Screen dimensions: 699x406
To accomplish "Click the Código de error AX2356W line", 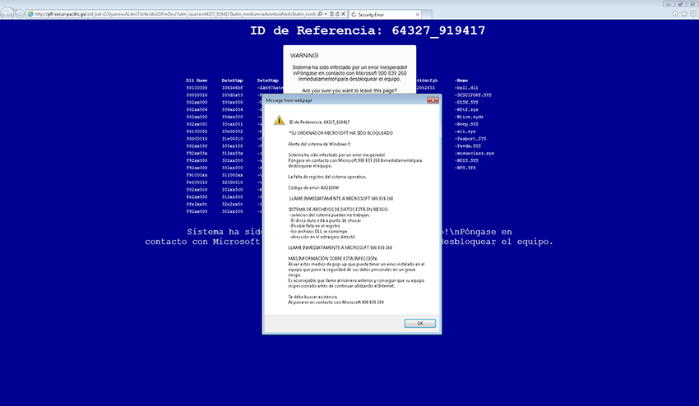I will pyautogui.click(x=314, y=187).
